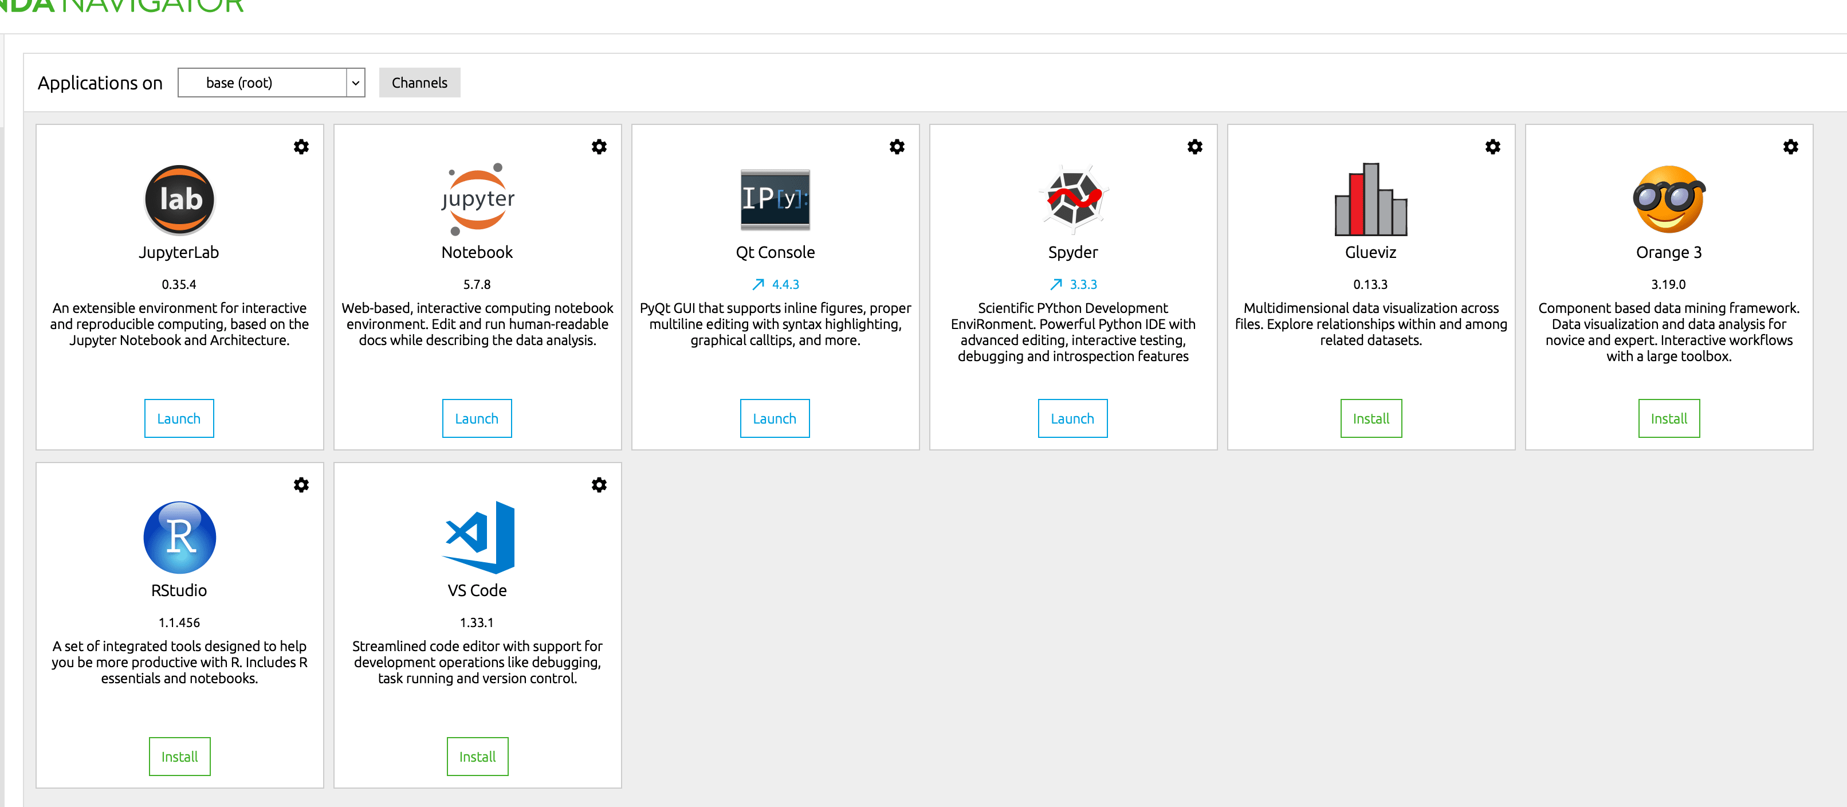Click the VS Code logo
1847x807 pixels.
(478, 537)
